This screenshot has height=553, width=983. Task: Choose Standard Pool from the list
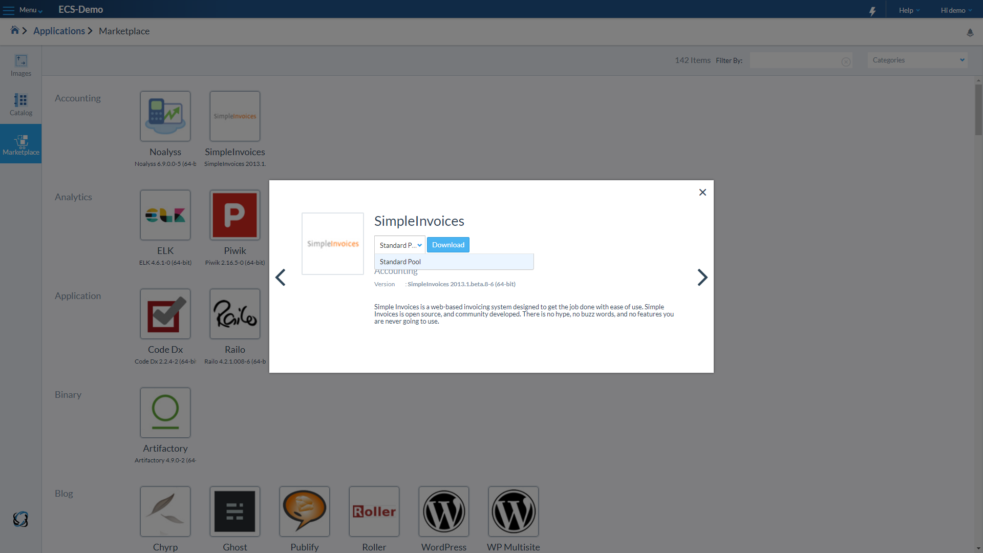[x=454, y=262]
